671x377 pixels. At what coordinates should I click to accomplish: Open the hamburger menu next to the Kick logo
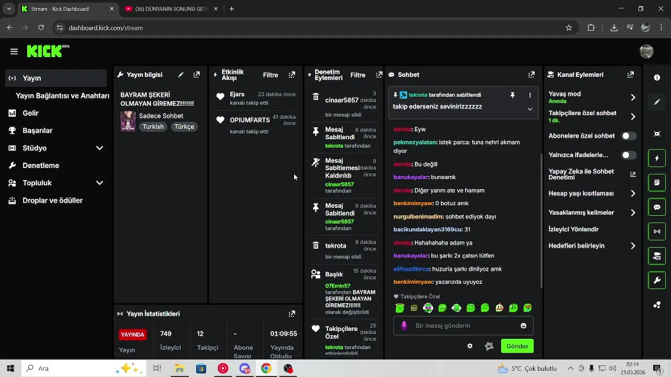[x=14, y=51]
